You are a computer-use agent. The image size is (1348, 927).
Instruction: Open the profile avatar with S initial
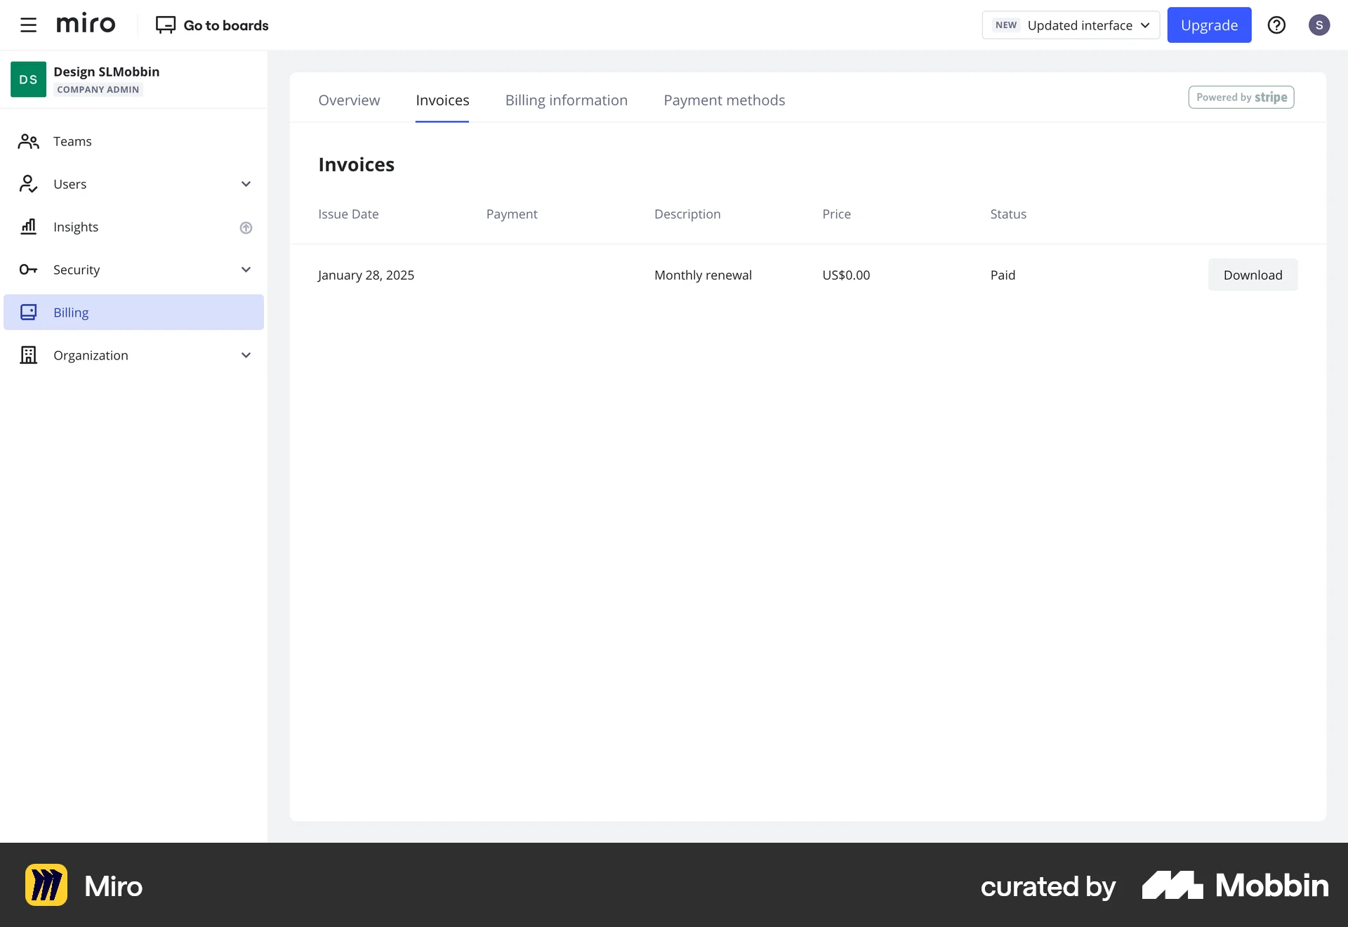pos(1319,25)
